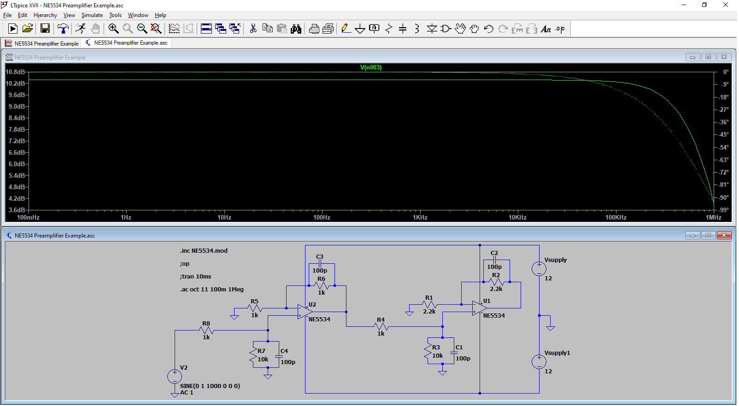Open the File menu
Viewport: 739px width, 406px height.
[x=7, y=15]
